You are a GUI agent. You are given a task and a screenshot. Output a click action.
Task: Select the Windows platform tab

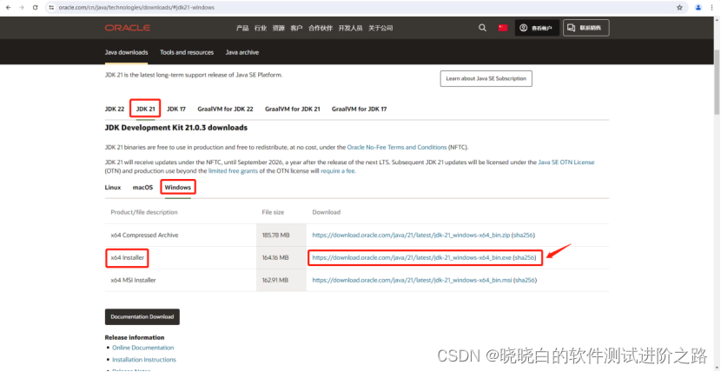point(178,188)
